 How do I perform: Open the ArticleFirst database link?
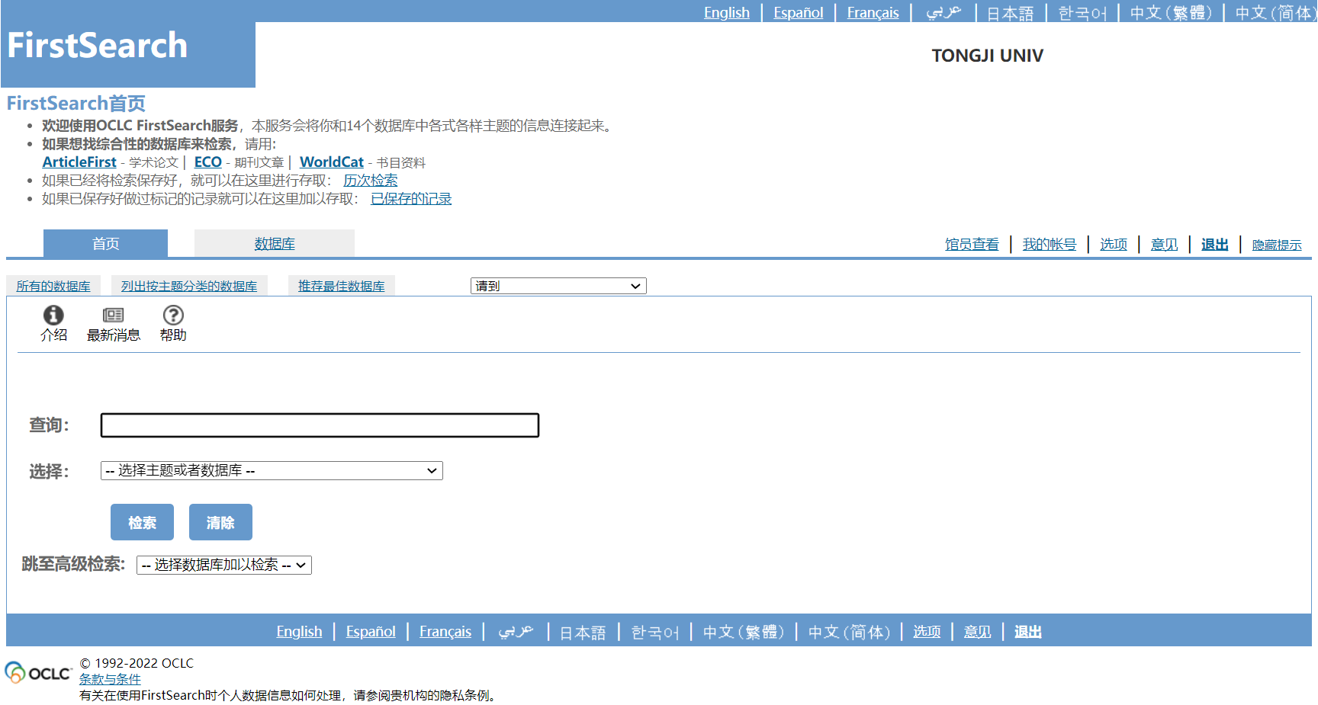(79, 162)
